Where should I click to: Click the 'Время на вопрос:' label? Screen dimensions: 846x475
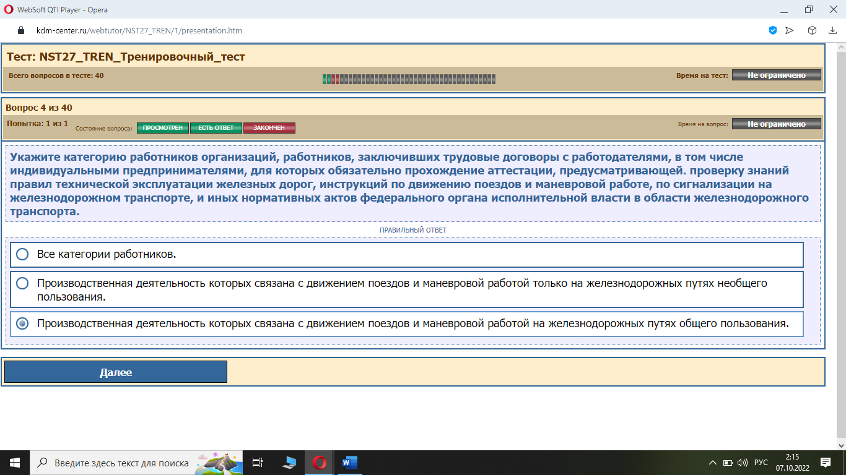pos(703,124)
